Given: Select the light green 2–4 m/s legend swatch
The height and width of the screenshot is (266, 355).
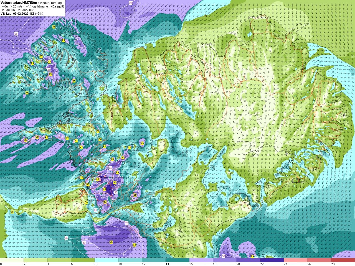Looking at the screenshot, I should (35, 260).
